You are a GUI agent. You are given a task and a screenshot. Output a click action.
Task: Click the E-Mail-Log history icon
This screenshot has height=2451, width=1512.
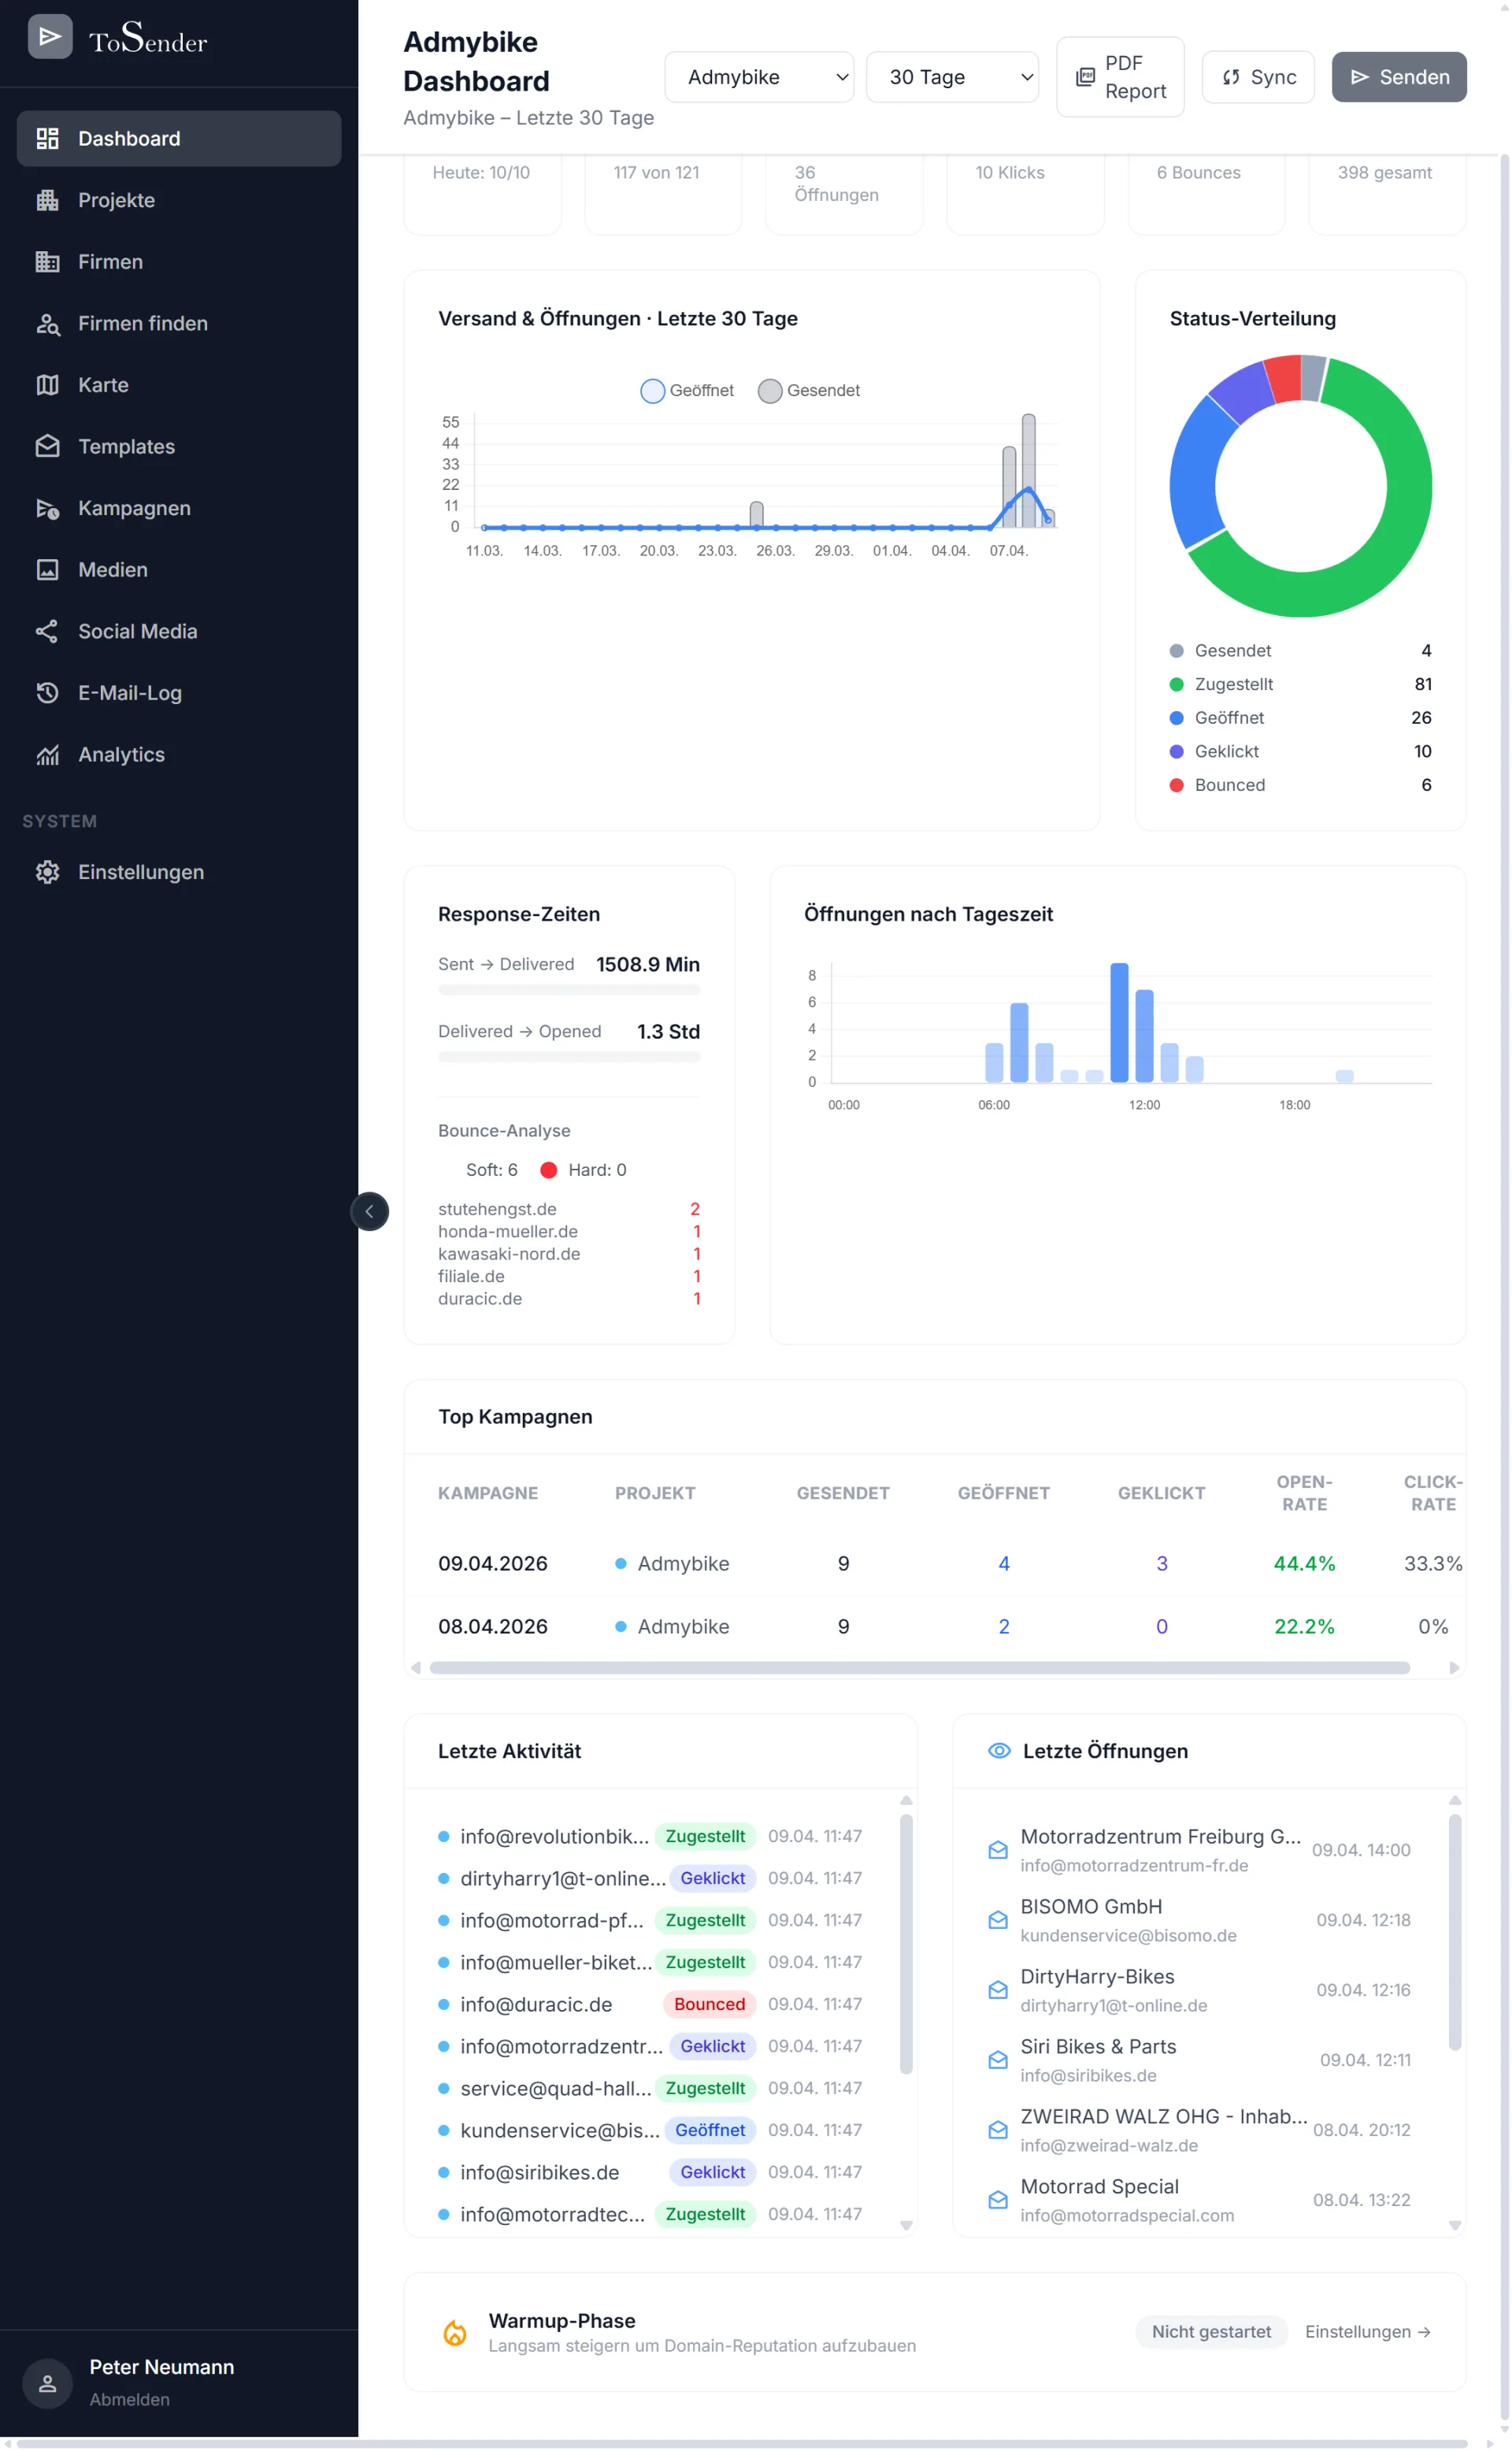[47, 693]
